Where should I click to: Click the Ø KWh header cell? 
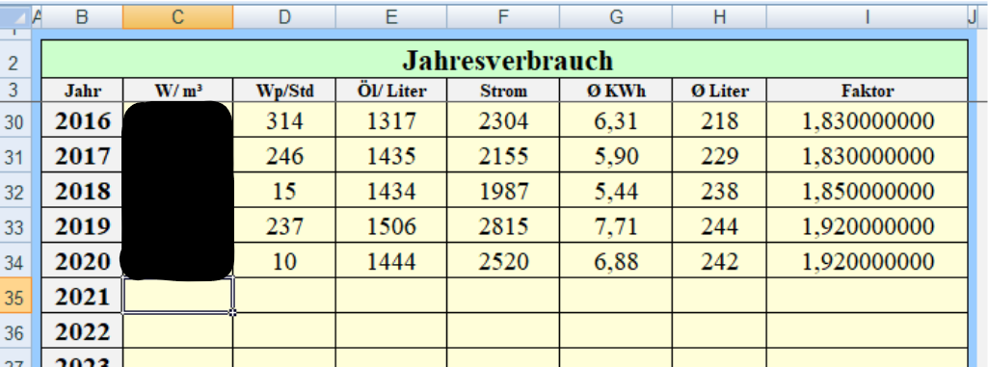(x=616, y=90)
